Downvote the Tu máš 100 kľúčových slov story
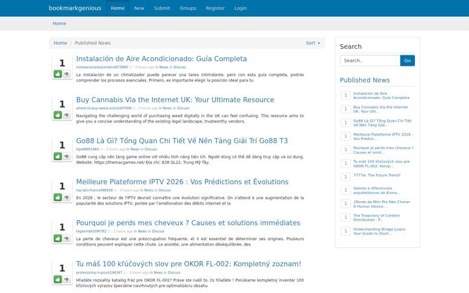The image size is (469, 293). point(66,279)
